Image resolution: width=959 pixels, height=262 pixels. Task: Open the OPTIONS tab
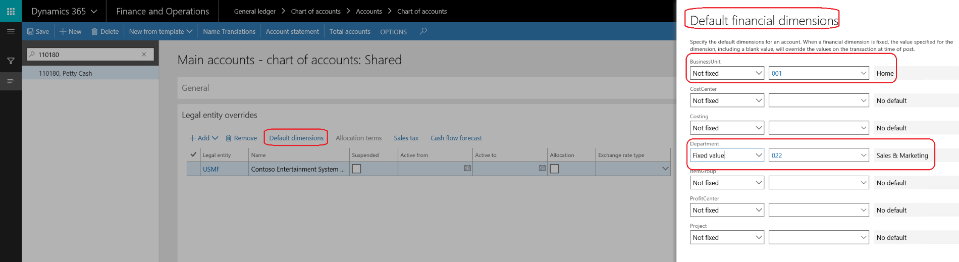[393, 32]
